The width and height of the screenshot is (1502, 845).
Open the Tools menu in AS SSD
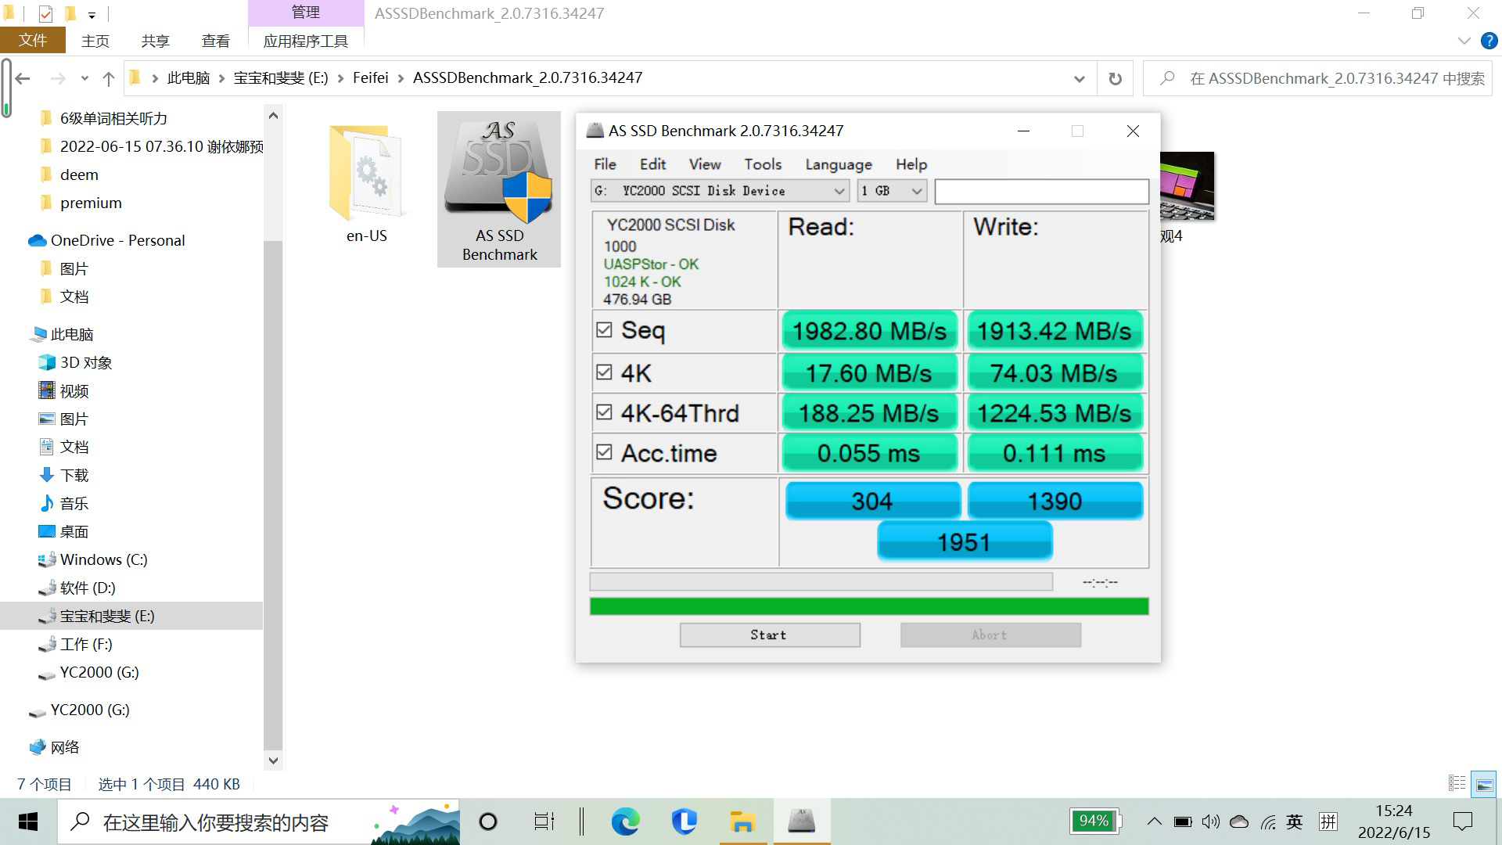click(761, 164)
